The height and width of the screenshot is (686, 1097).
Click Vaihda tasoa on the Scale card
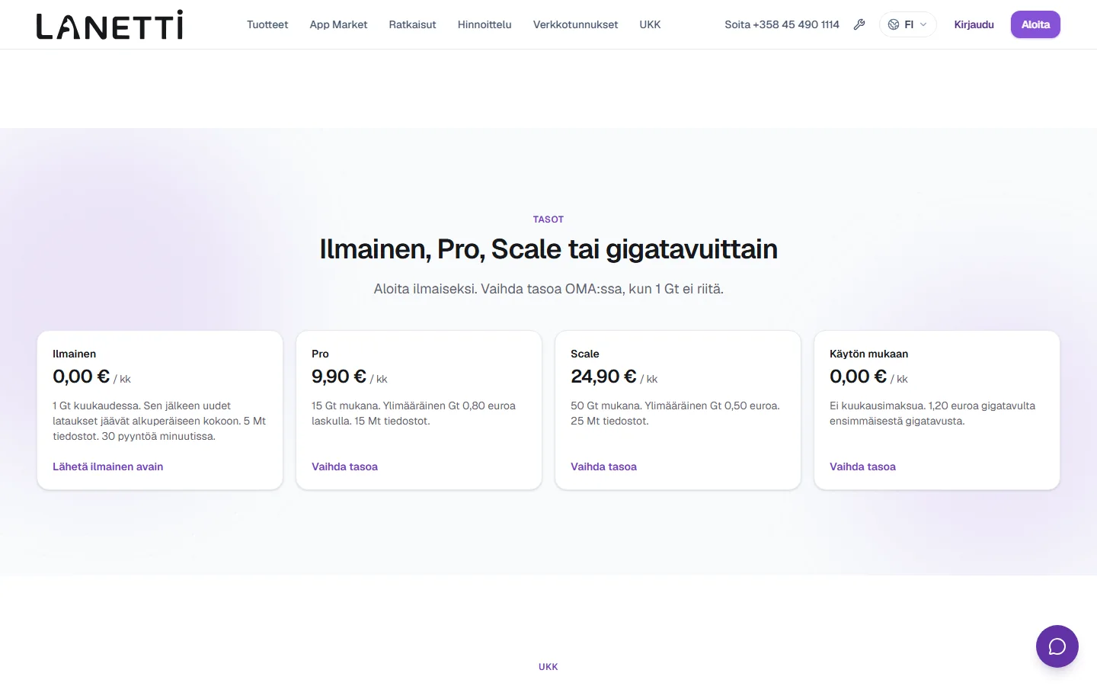coord(603,466)
